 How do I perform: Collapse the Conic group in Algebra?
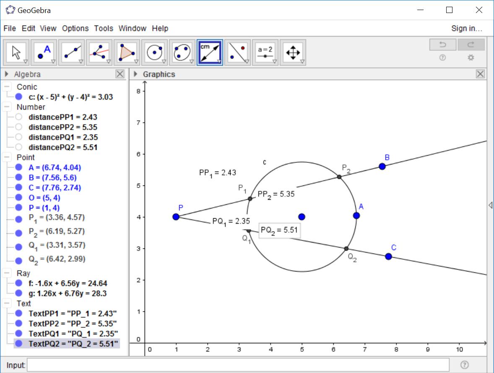click(7, 87)
